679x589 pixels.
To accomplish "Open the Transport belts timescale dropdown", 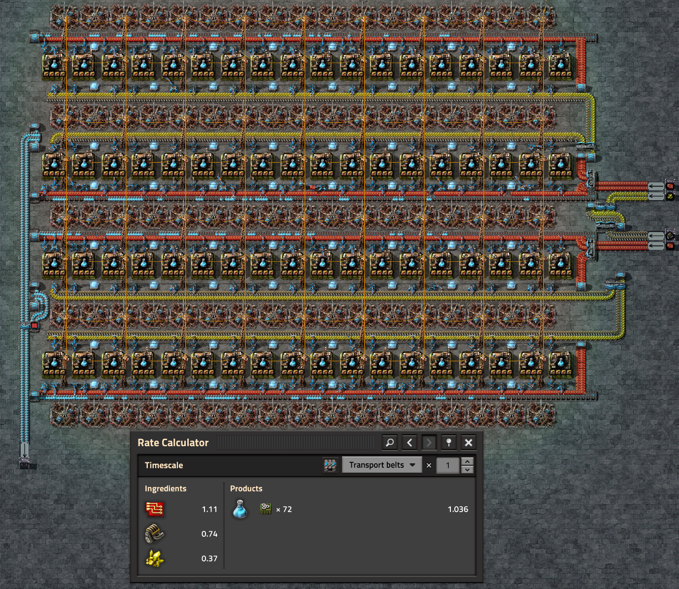I will coord(382,465).
